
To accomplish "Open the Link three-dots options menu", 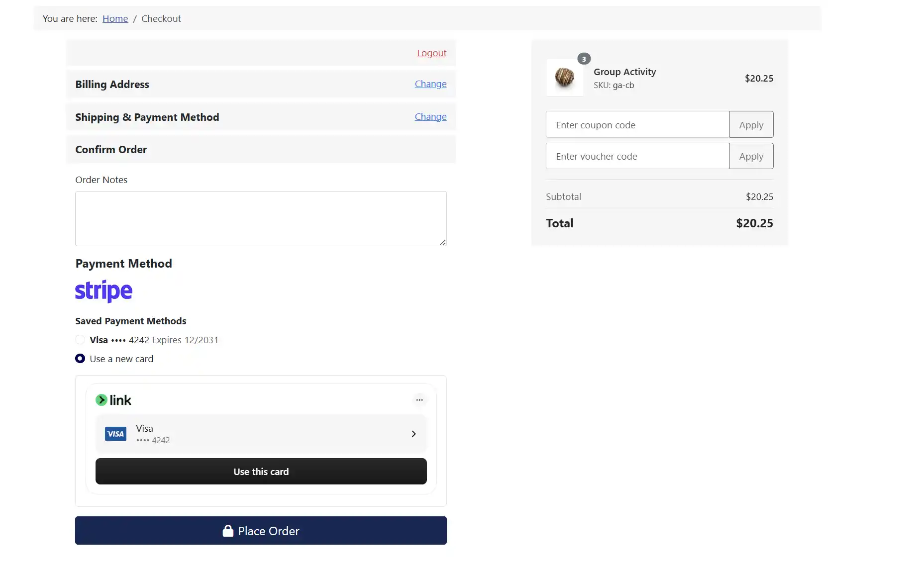I will tap(419, 400).
